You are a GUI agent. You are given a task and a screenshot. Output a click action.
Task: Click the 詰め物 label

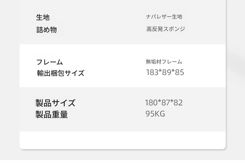click(47, 30)
